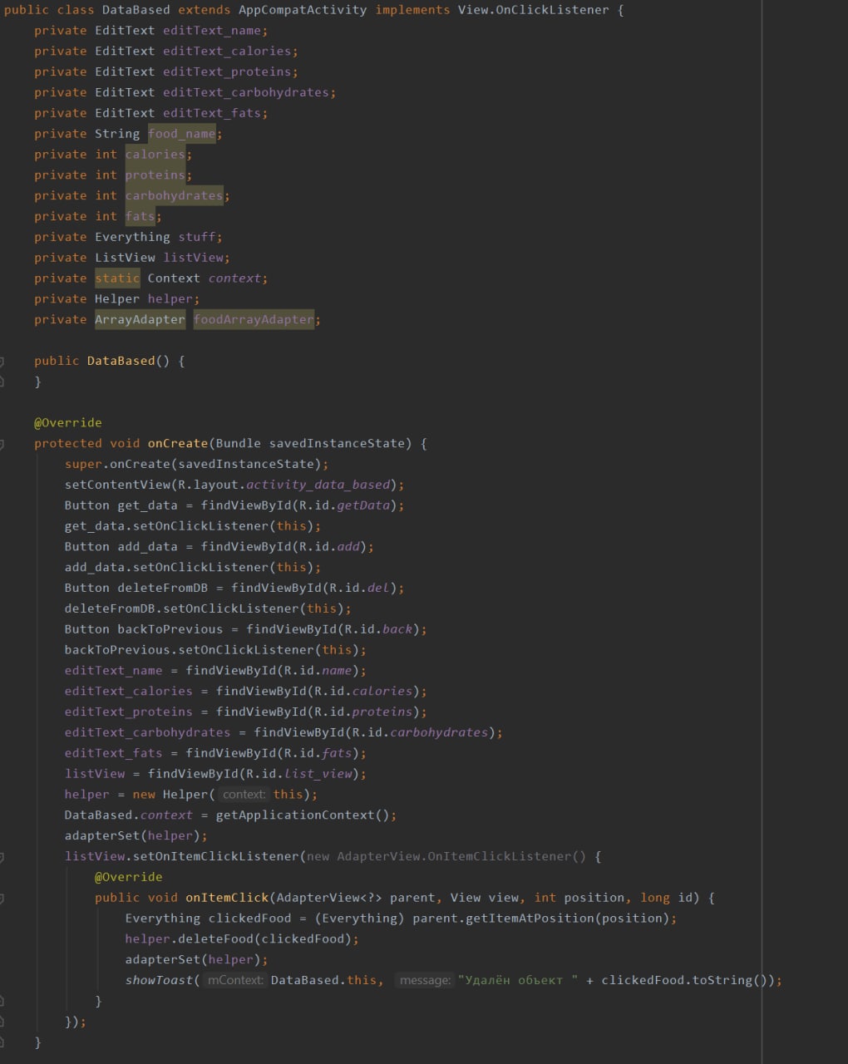Click the 'extends' keyword
Screen dimensions: 848x1064
(205, 10)
